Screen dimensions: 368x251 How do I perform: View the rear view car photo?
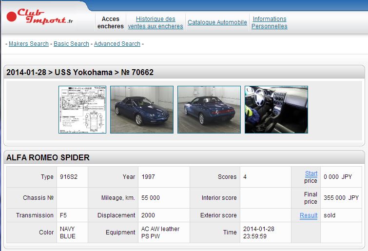point(209,110)
